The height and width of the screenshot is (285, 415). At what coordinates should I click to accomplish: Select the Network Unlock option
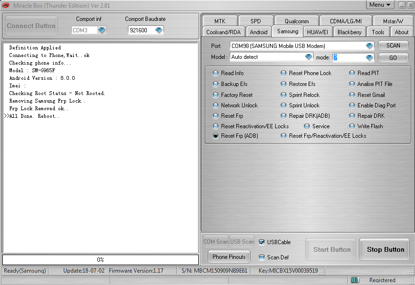pos(215,105)
